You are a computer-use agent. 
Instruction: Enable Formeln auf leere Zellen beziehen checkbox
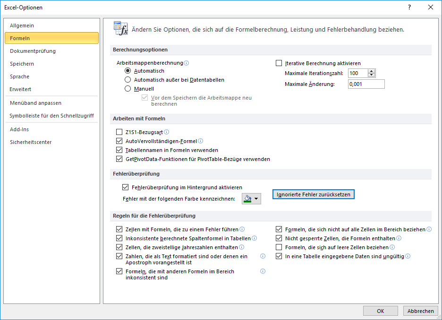(279, 247)
